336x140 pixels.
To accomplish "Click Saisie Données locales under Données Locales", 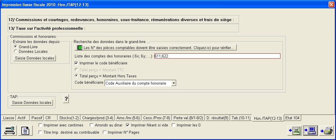I will point(35,58).
